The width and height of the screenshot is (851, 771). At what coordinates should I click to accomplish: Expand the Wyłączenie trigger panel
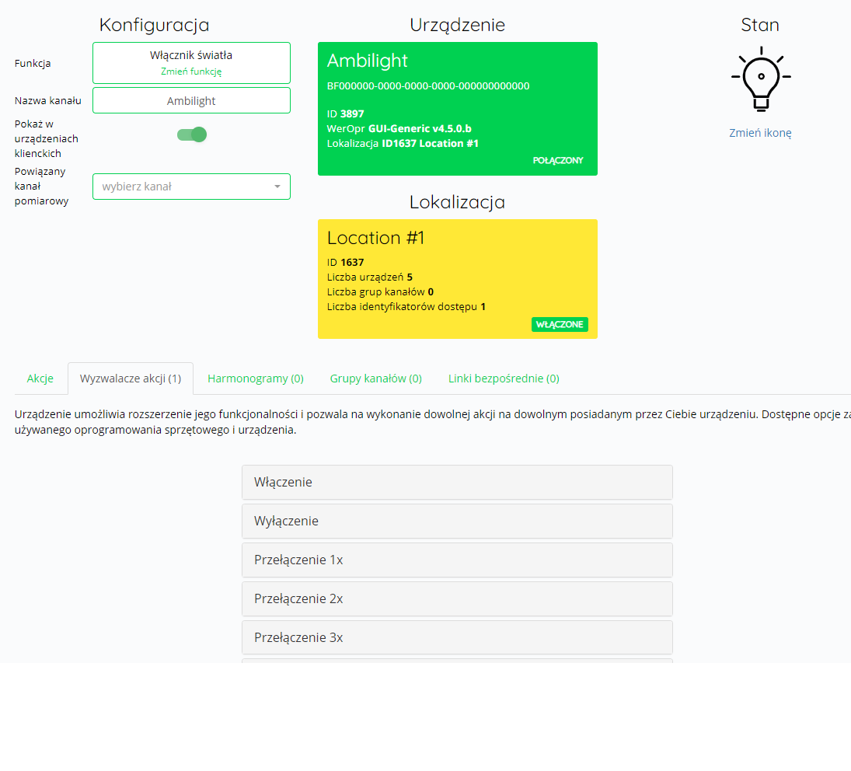click(x=457, y=522)
